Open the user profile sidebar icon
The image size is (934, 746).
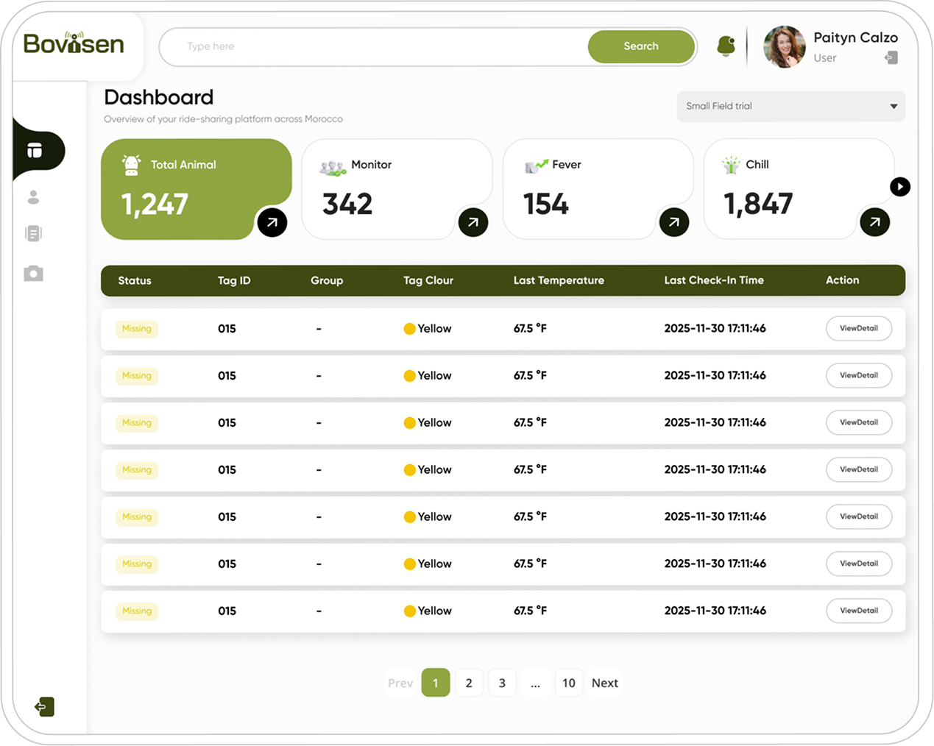tap(33, 197)
